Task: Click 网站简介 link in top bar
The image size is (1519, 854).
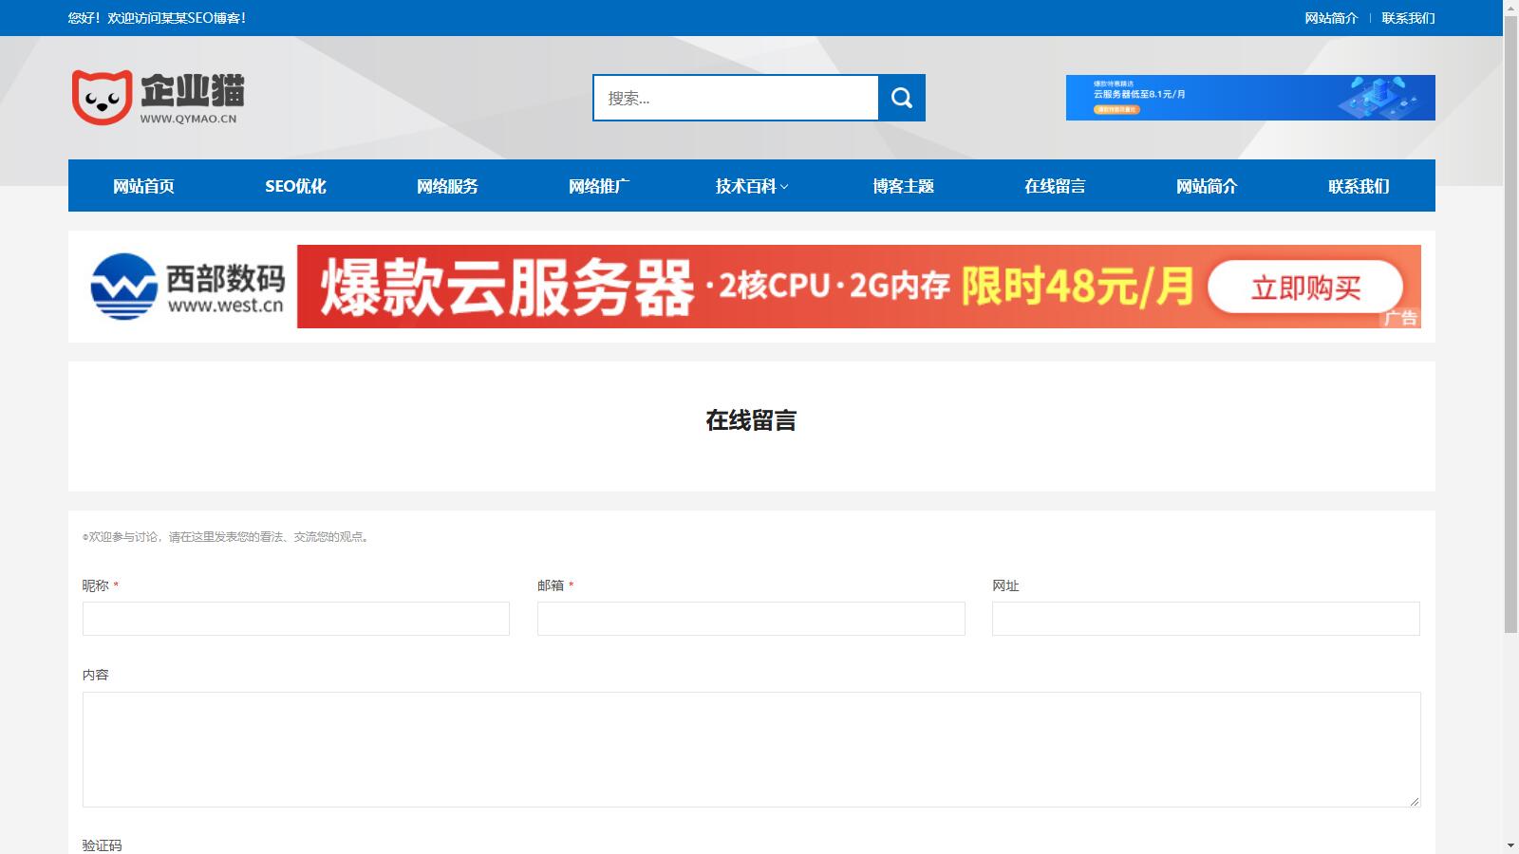Action: click(1331, 18)
